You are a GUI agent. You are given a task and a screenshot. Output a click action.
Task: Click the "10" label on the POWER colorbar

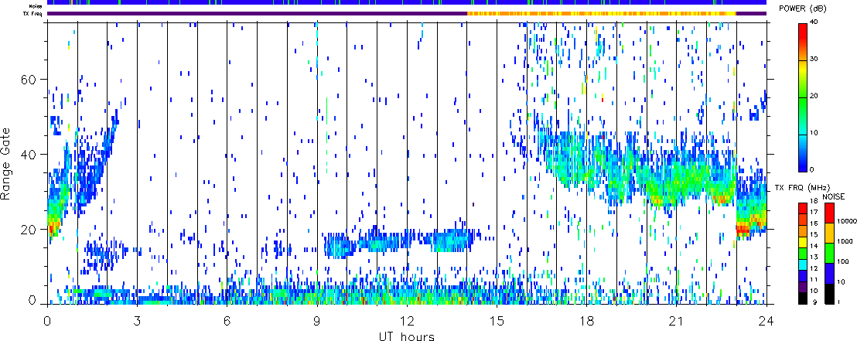pyautogui.click(x=815, y=133)
